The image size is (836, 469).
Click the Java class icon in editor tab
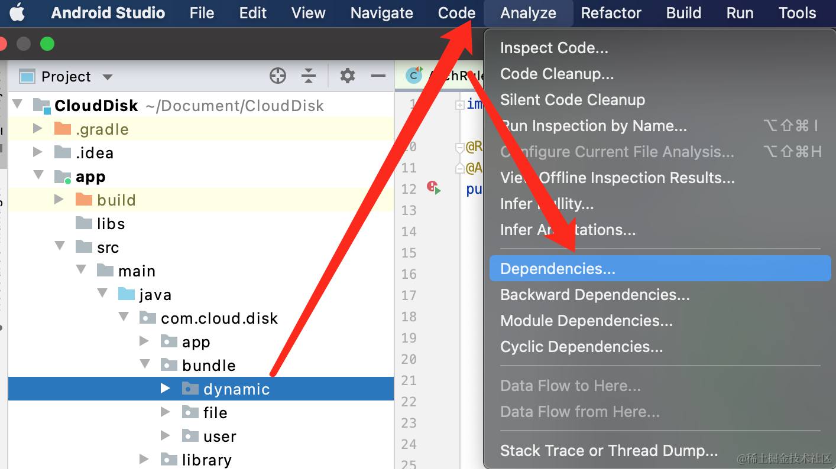coord(414,76)
